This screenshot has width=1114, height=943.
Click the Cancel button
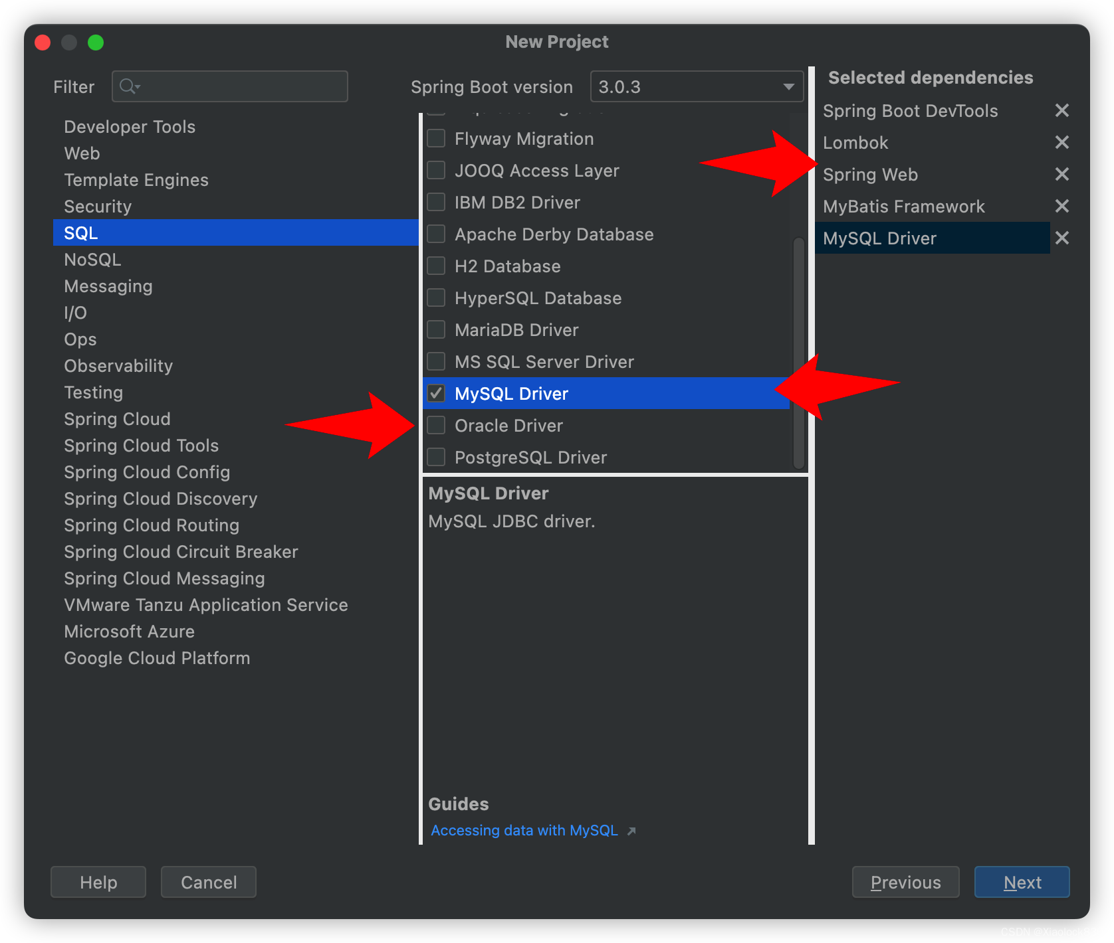209,882
